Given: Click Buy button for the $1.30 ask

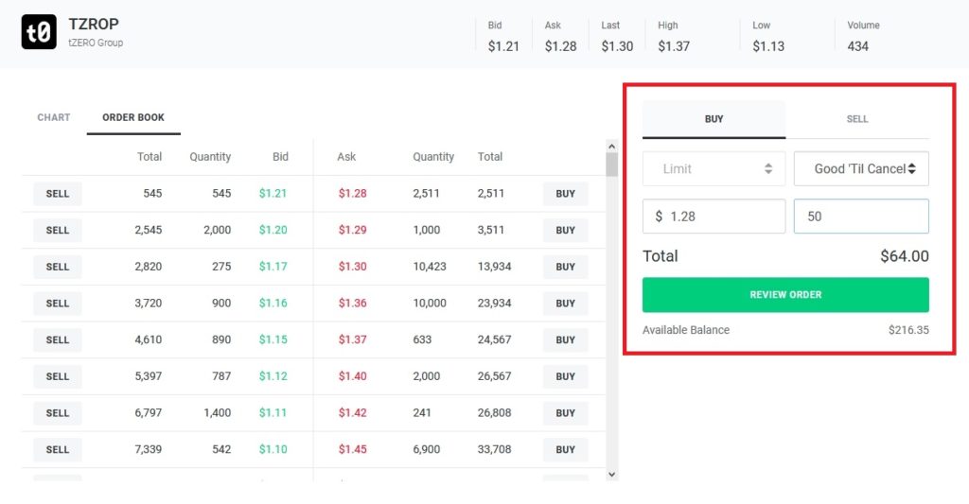Looking at the screenshot, I should click(565, 267).
